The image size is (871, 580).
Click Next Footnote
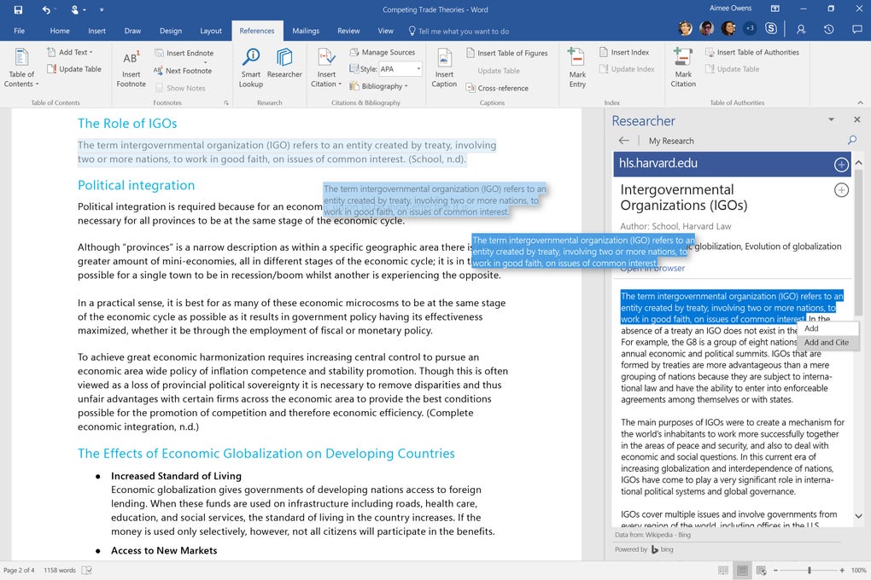tap(183, 71)
